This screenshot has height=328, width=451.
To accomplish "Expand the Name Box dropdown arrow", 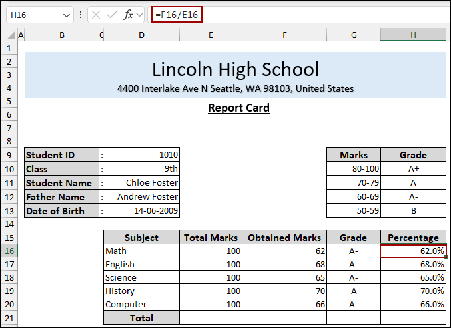I will pyautogui.click(x=65, y=15).
